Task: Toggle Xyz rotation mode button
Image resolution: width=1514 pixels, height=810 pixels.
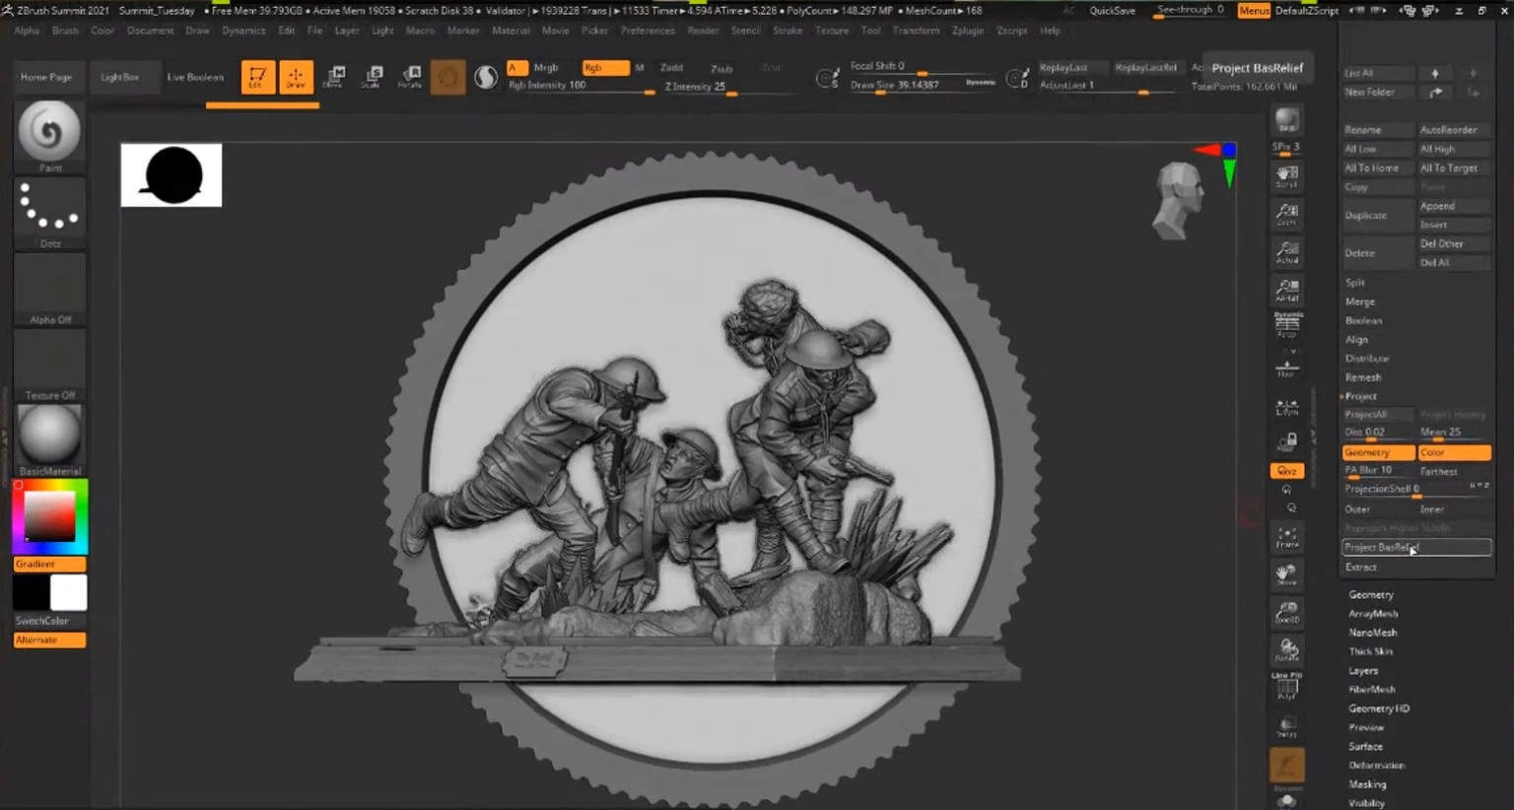Action: coord(1286,471)
